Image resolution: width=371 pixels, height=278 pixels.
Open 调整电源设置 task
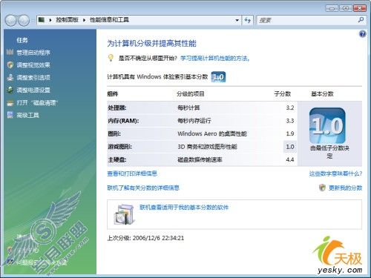pyautogui.click(x=33, y=90)
